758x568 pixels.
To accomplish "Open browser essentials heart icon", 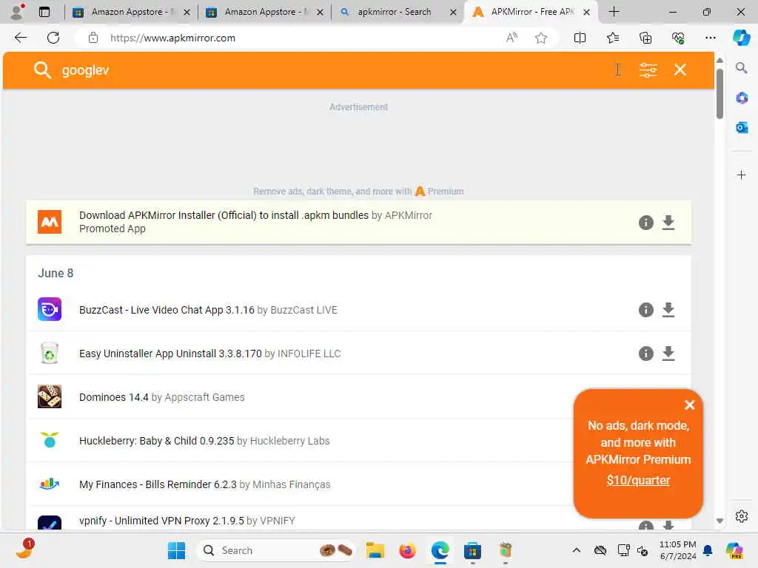I will coord(678,38).
